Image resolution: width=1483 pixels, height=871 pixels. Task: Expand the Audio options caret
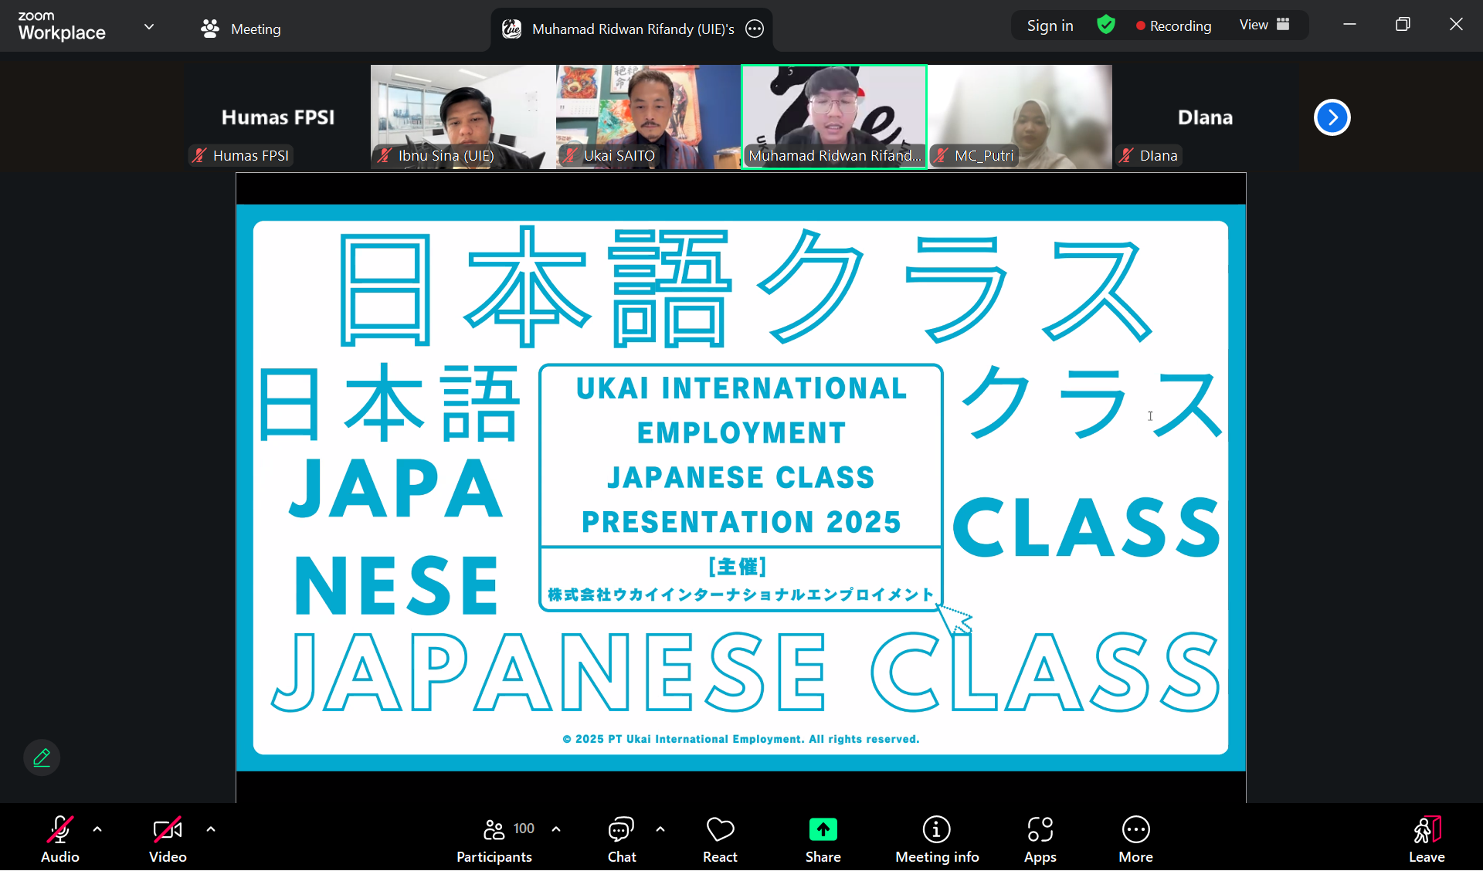tap(97, 829)
